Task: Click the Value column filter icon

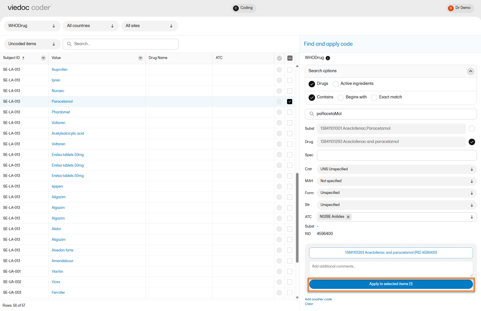Action: 141,58
